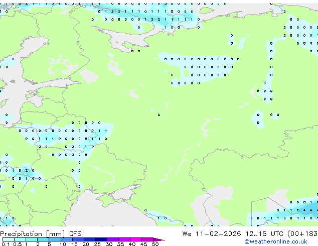Select the legend swatch between 25 and 30
The width and height of the screenshot is (318, 246).
101,239
